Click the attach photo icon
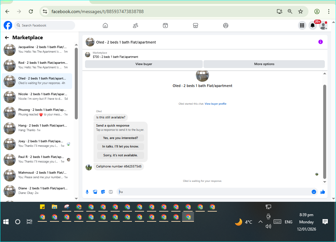 pos(95,192)
